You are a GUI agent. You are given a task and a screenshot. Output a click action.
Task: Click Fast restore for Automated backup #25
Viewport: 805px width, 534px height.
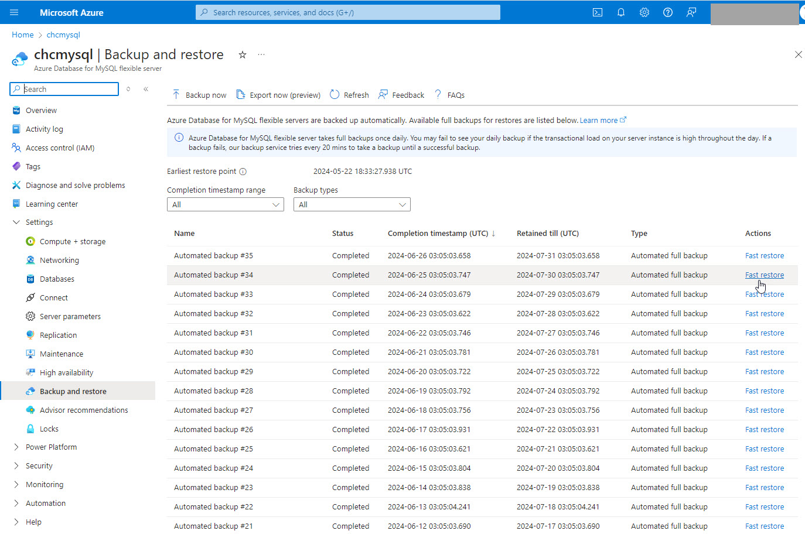(x=765, y=449)
